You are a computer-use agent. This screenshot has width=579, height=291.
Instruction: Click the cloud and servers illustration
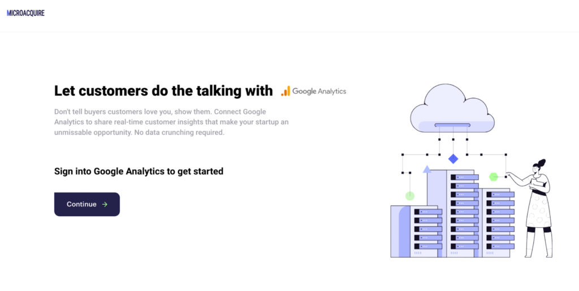click(472, 170)
